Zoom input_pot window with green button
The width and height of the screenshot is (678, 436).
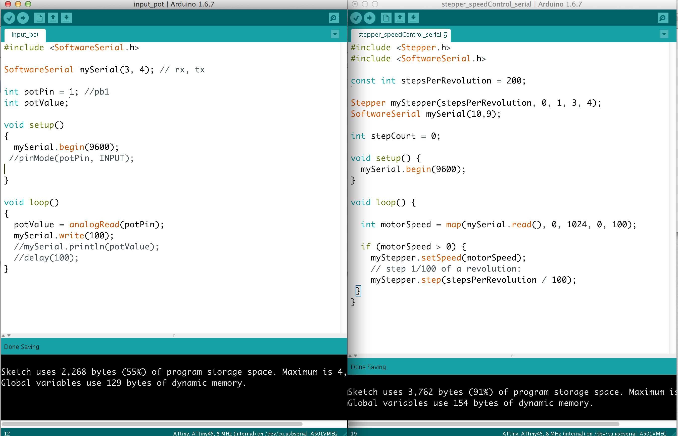coord(28,4)
